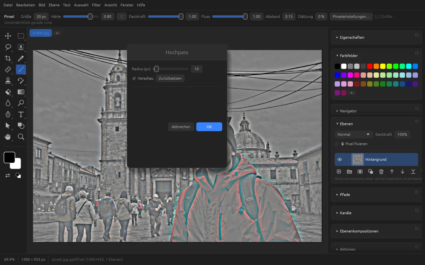The image size is (425, 265).
Task: Toggle the Pixel fixieren lock option
Action: click(337, 144)
